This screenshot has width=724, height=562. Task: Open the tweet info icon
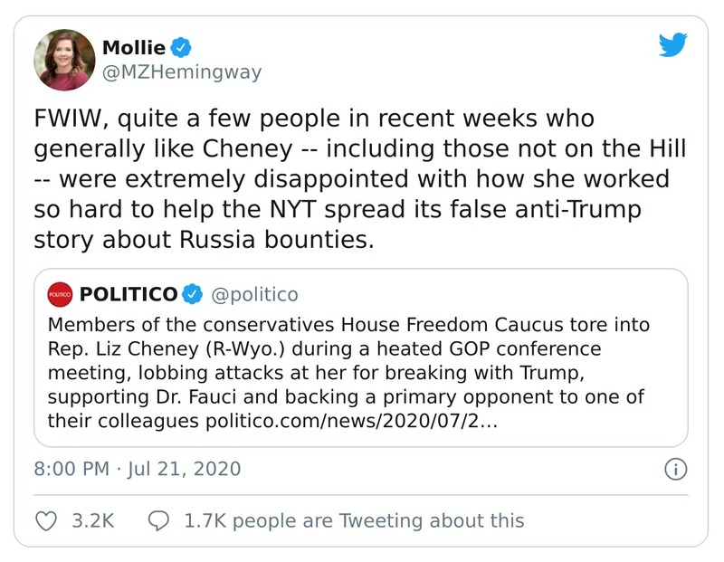coord(675,469)
